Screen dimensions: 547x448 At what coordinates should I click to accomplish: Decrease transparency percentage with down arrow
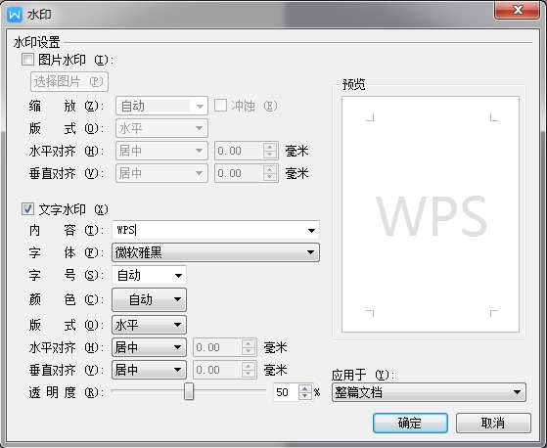click(305, 396)
